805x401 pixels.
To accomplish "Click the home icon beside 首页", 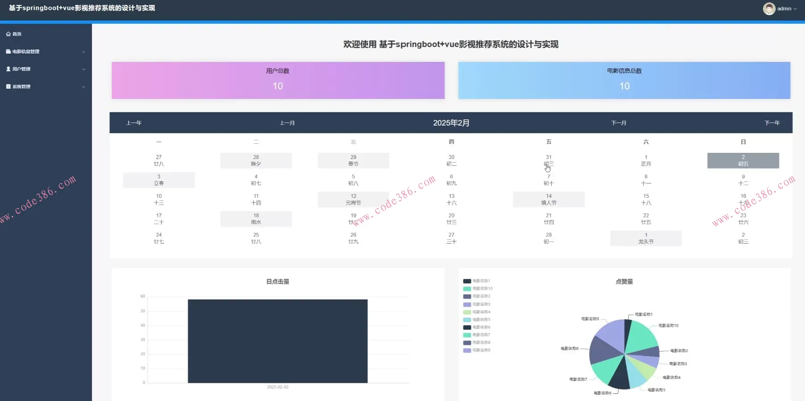I will pos(8,34).
